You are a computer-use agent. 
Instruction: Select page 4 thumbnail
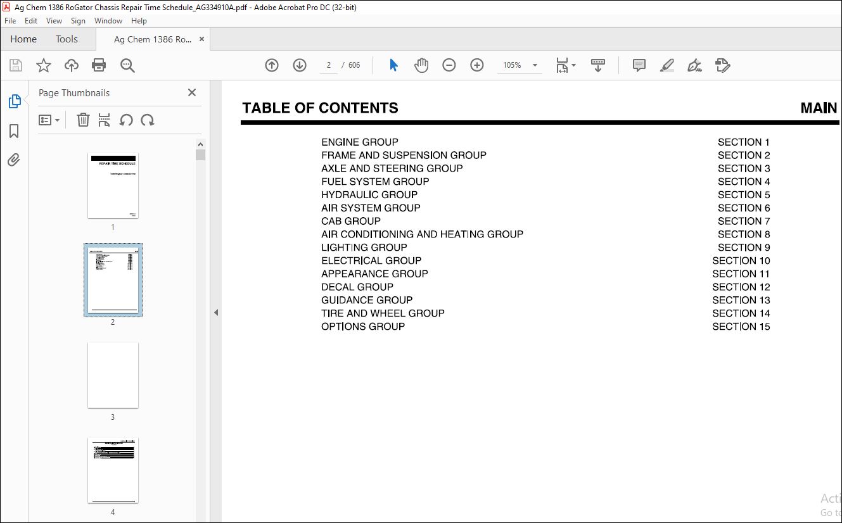tap(113, 470)
